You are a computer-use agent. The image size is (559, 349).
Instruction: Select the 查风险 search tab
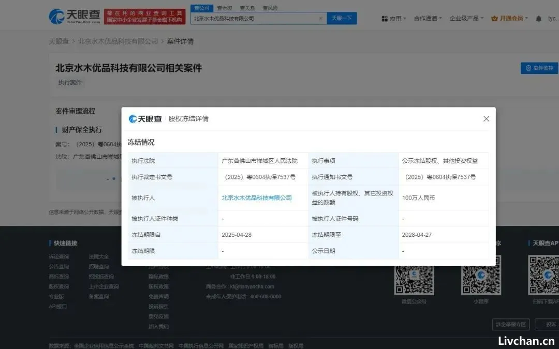[x=270, y=8]
